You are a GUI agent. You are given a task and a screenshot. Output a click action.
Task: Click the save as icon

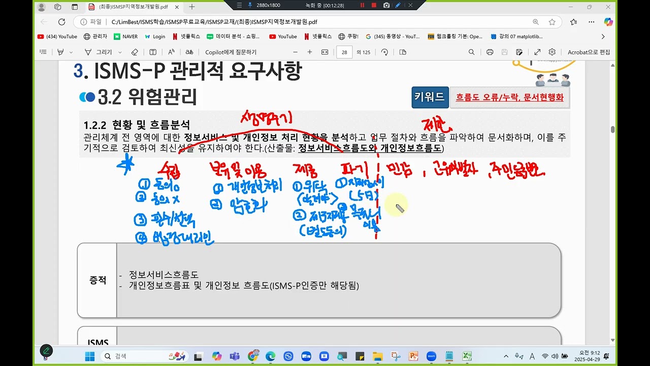[x=519, y=52]
